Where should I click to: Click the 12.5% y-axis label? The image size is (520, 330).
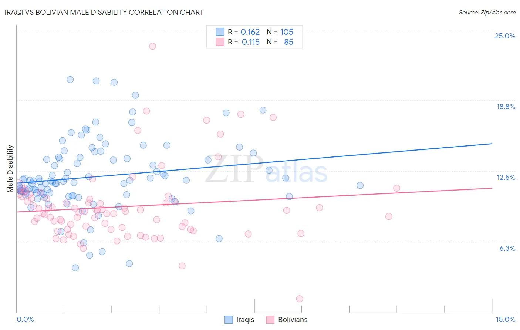coord(506,177)
